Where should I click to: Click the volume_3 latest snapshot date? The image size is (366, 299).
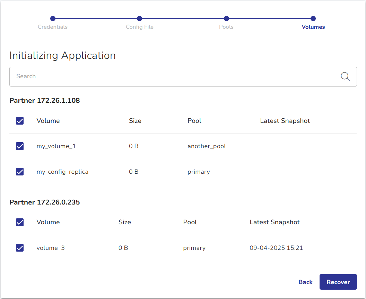pyautogui.click(x=276, y=248)
